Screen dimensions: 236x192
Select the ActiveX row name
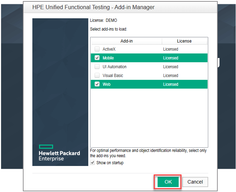(x=109, y=49)
